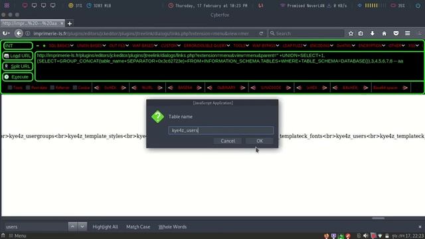Click left arrow of BASE64 encoder
This screenshot has height=239, width=425.
tap(170, 88)
